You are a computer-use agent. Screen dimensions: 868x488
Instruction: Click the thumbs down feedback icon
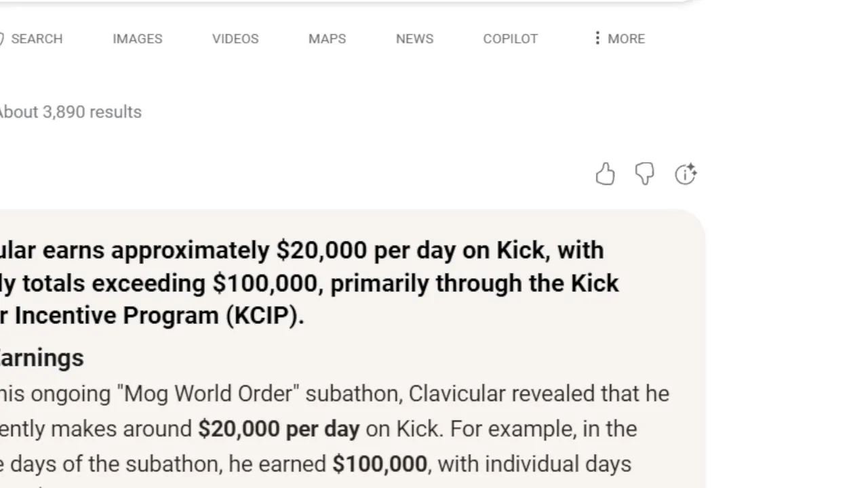pos(644,175)
